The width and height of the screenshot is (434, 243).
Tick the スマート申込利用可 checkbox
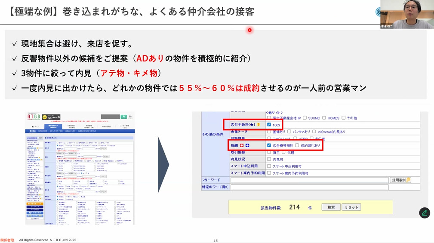(269, 166)
